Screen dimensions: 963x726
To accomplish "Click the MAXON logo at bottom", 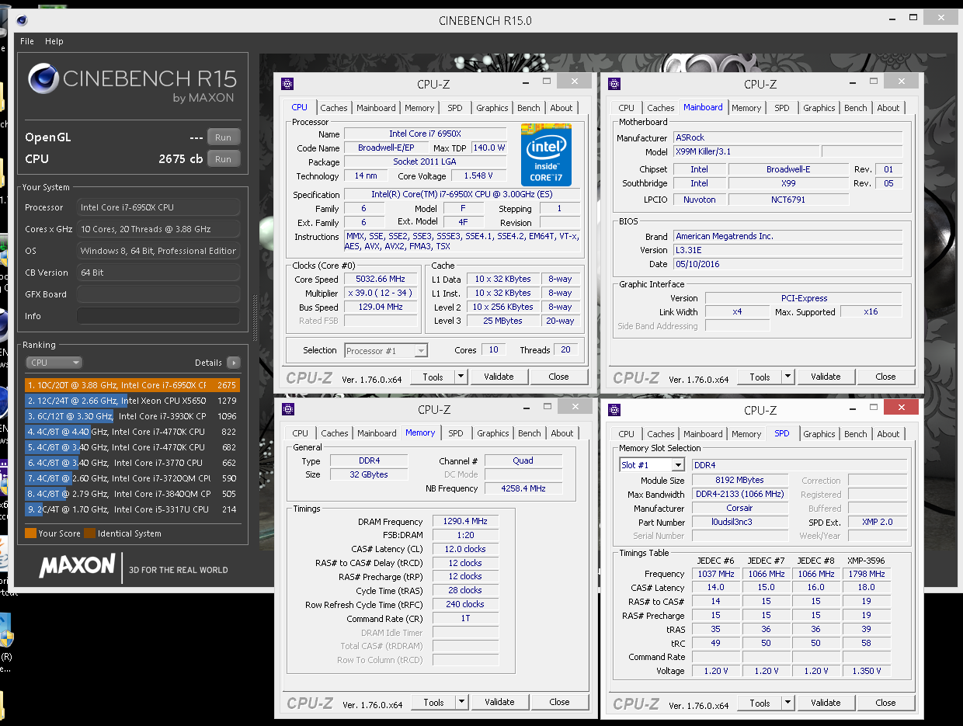I will pos(77,566).
